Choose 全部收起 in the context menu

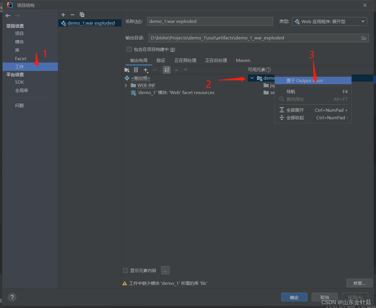tap(313, 118)
